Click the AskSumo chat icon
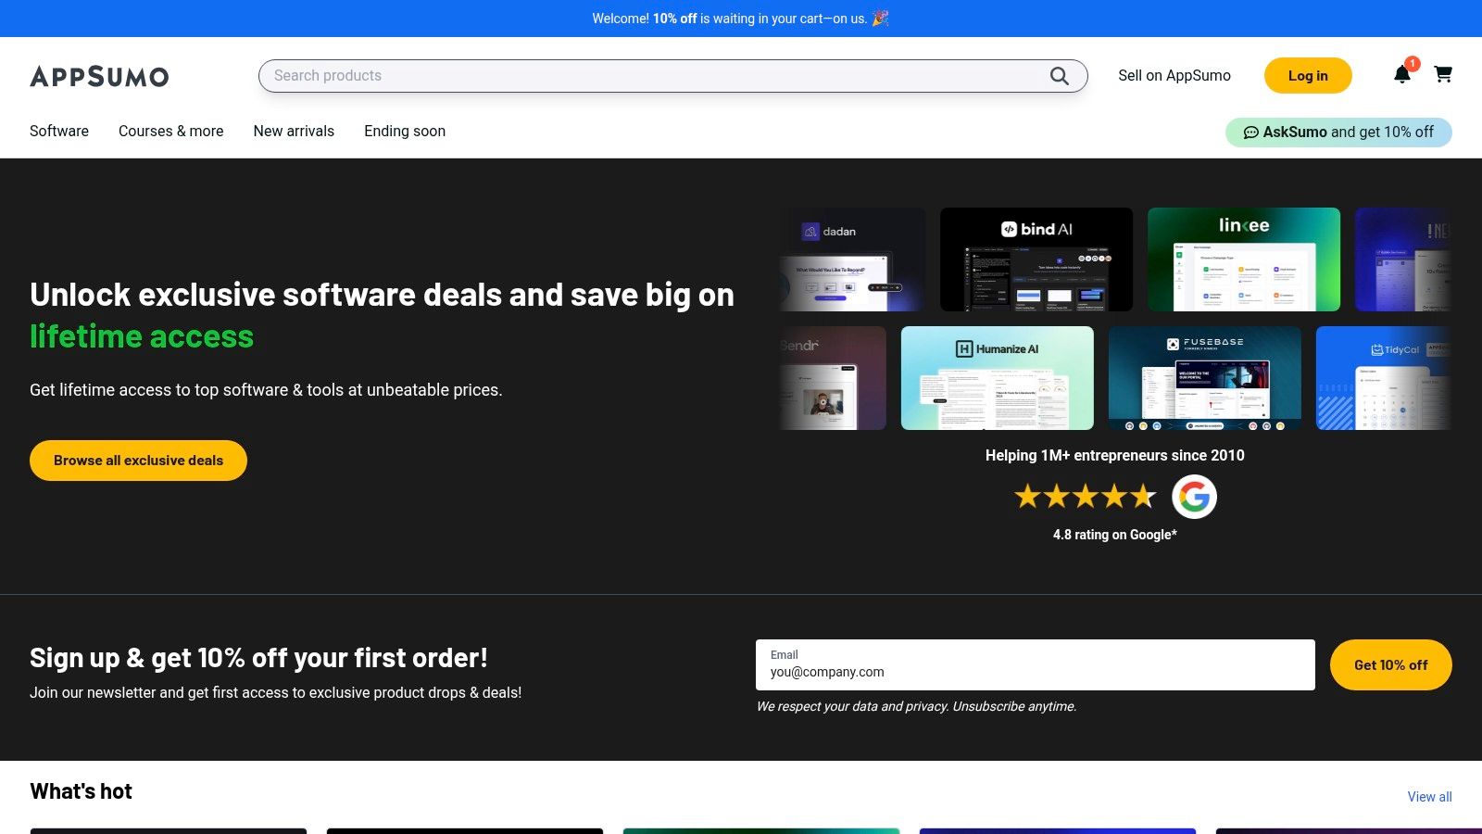Image resolution: width=1482 pixels, height=834 pixels. click(1250, 133)
